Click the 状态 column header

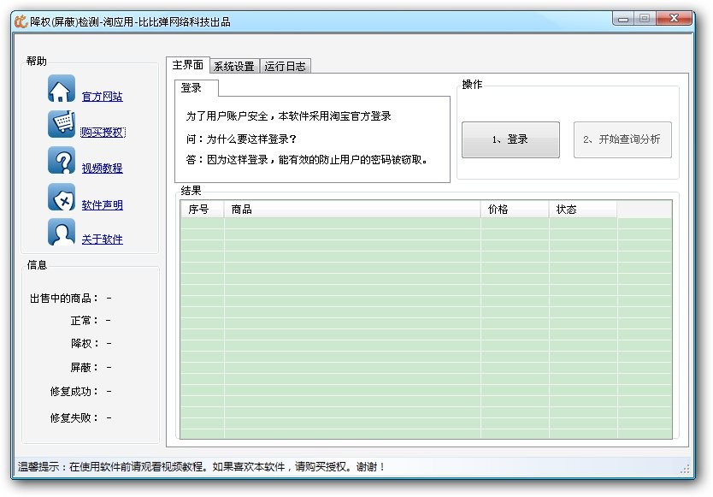click(x=583, y=209)
